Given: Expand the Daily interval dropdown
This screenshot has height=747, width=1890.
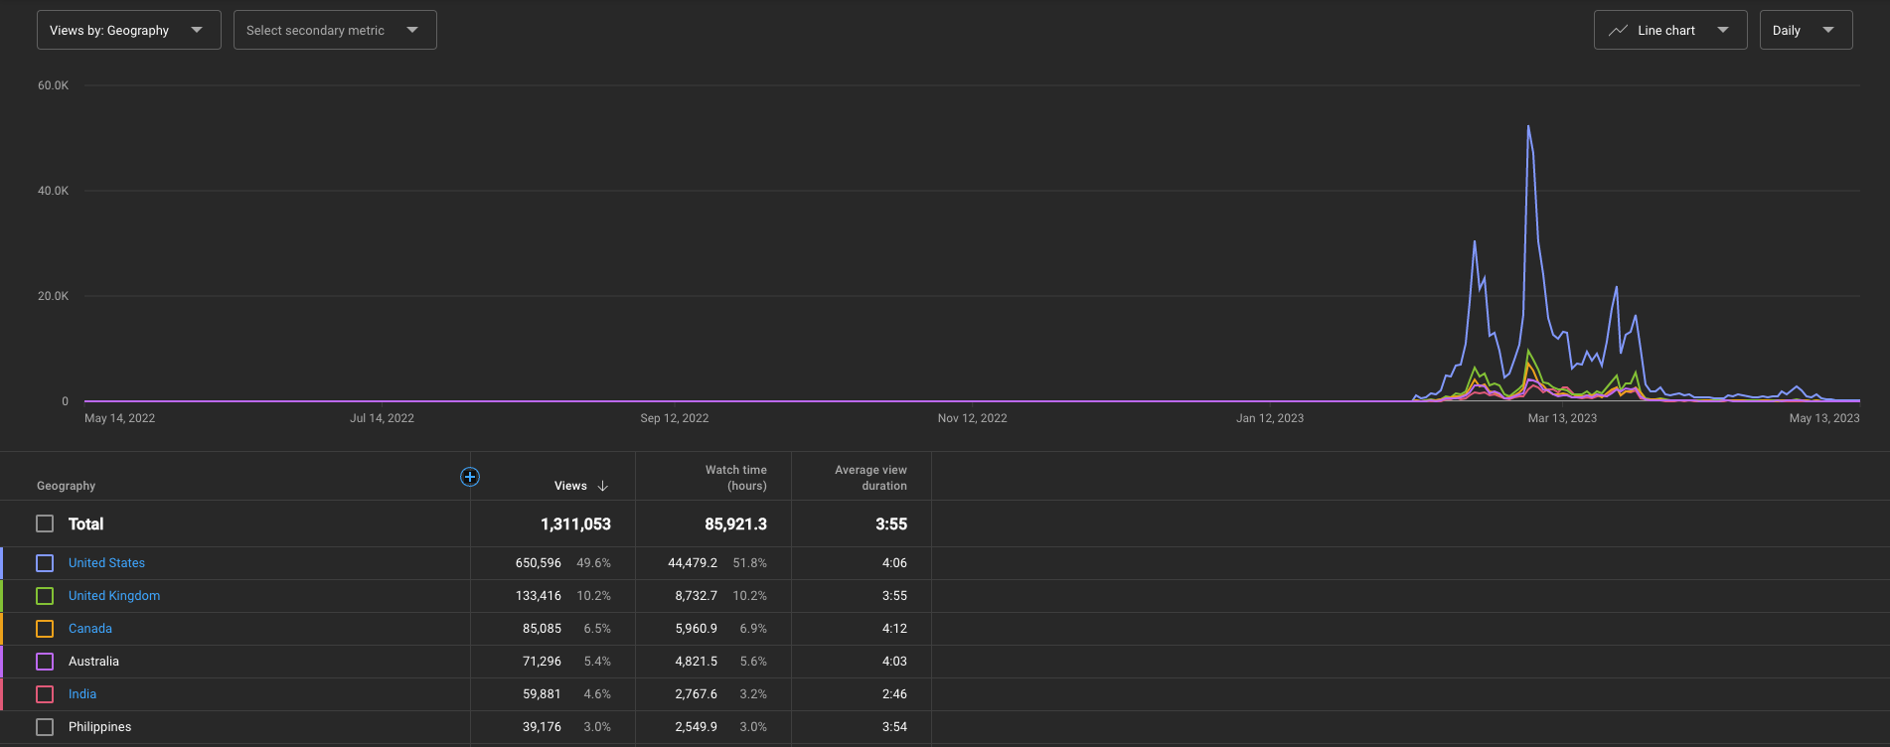Looking at the screenshot, I should tap(1806, 30).
